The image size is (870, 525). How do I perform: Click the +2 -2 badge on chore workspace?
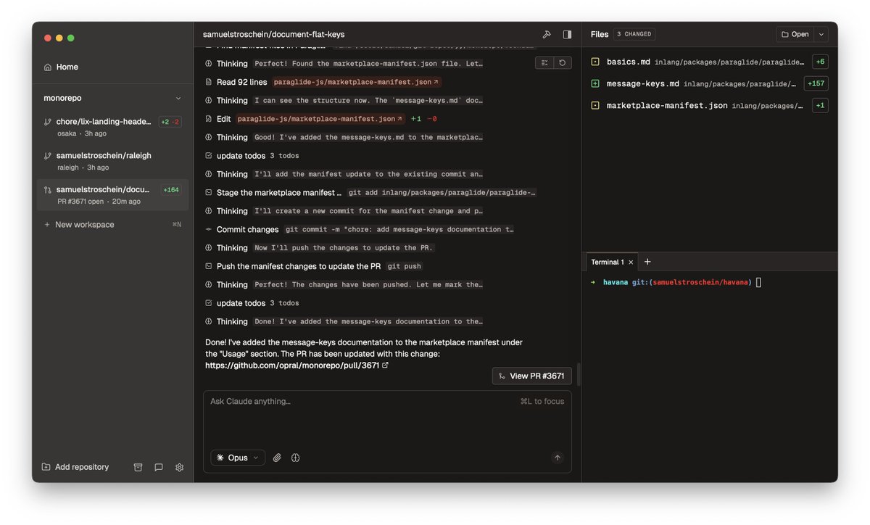point(170,122)
